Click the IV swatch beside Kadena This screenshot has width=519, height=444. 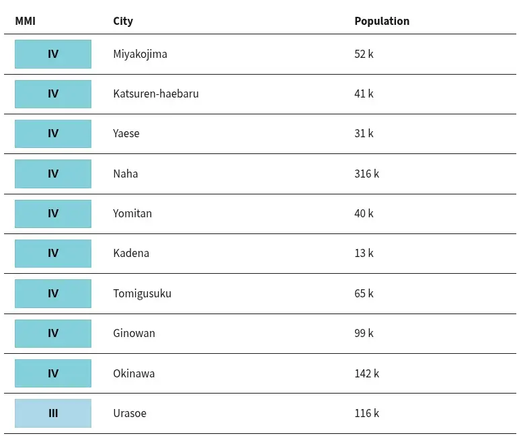[53, 254]
